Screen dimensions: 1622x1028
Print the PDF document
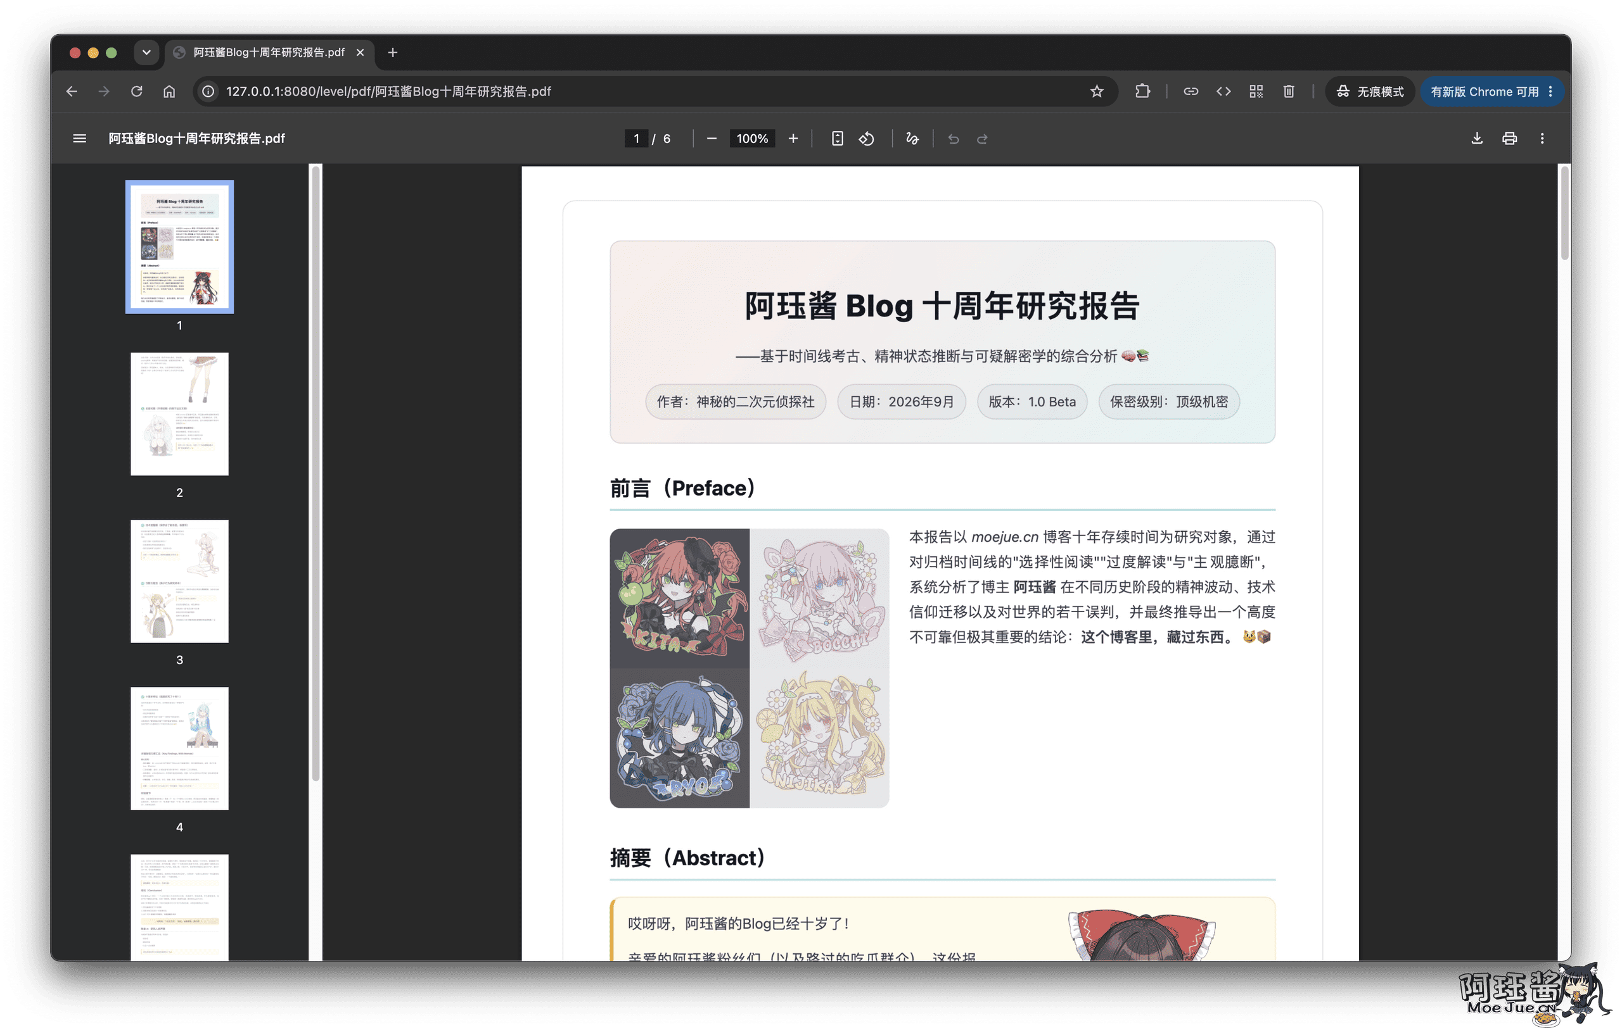(x=1509, y=139)
